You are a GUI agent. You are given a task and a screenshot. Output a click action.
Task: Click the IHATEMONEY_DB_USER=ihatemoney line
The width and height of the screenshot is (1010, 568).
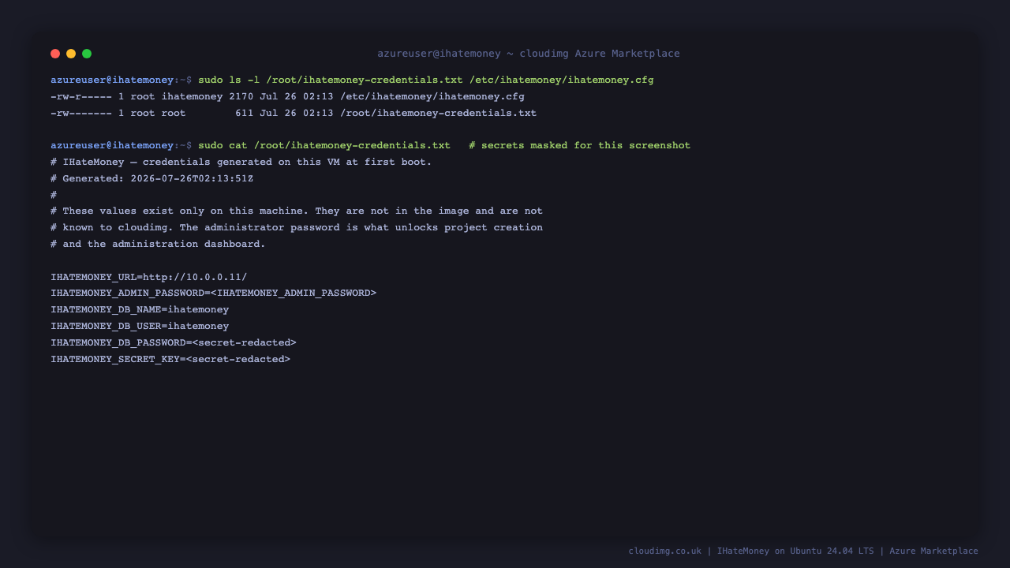click(x=140, y=326)
